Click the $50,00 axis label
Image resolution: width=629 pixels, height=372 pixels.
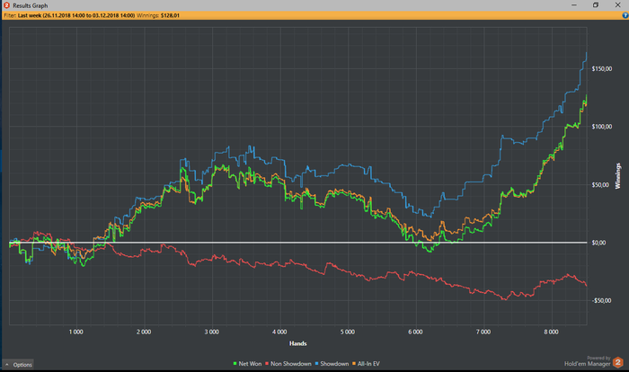pyautogui.click(x=600, y=185)
